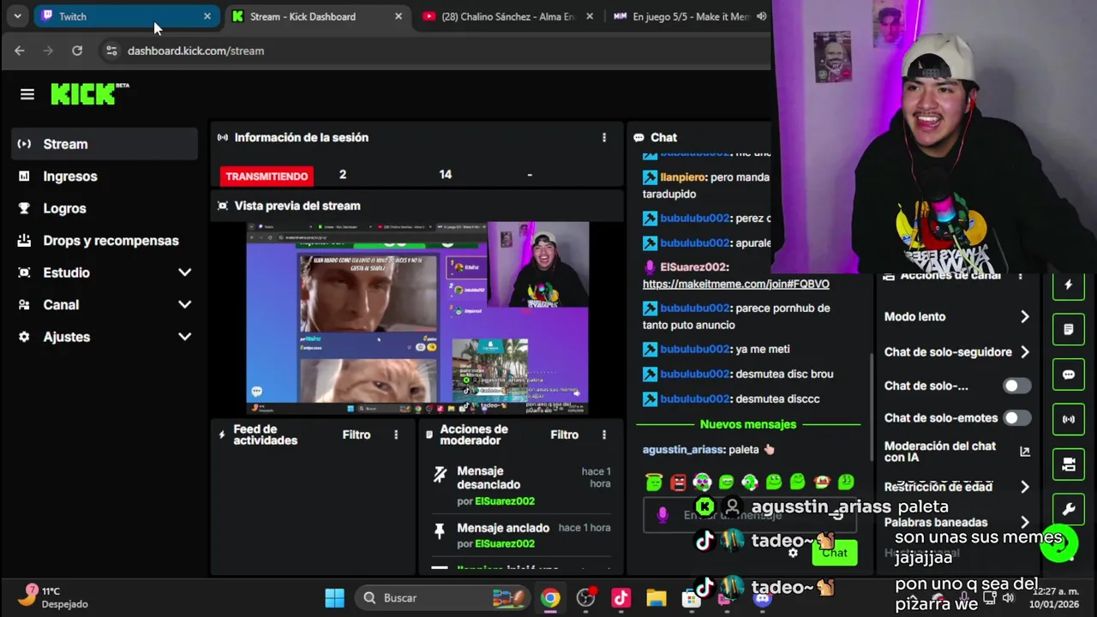Open the makeitmeme.com join link in chat
This screenshot has width=1097, height=617.
(736, 284)
